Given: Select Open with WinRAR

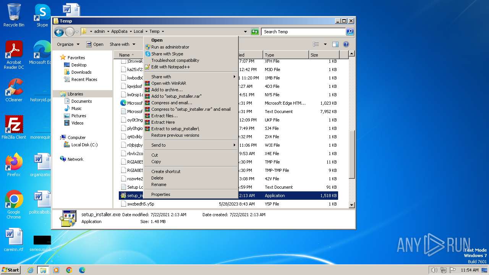Looking at the screenshot, I should (191, 83).
